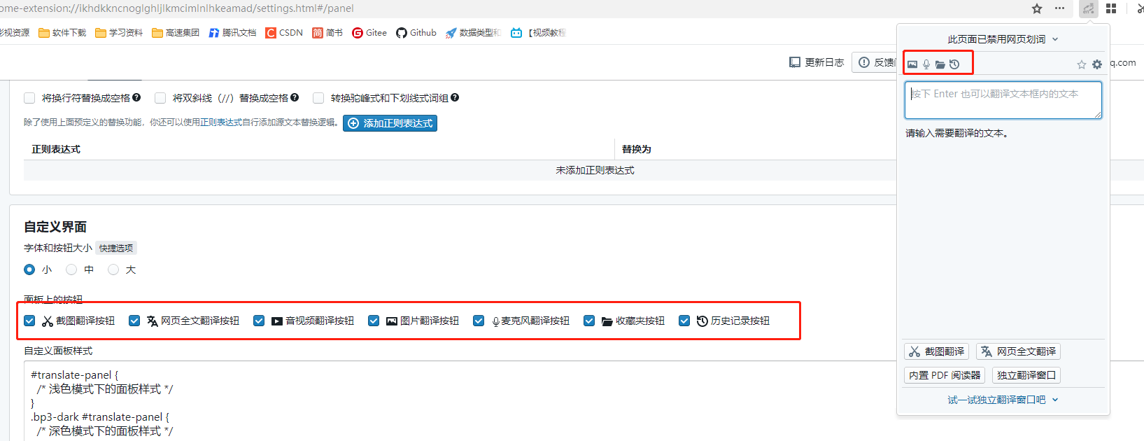This screenshot has width=1144, height=441.
Task: Open the 腾讯文档 bookmark
Action: tap(232, 33)
